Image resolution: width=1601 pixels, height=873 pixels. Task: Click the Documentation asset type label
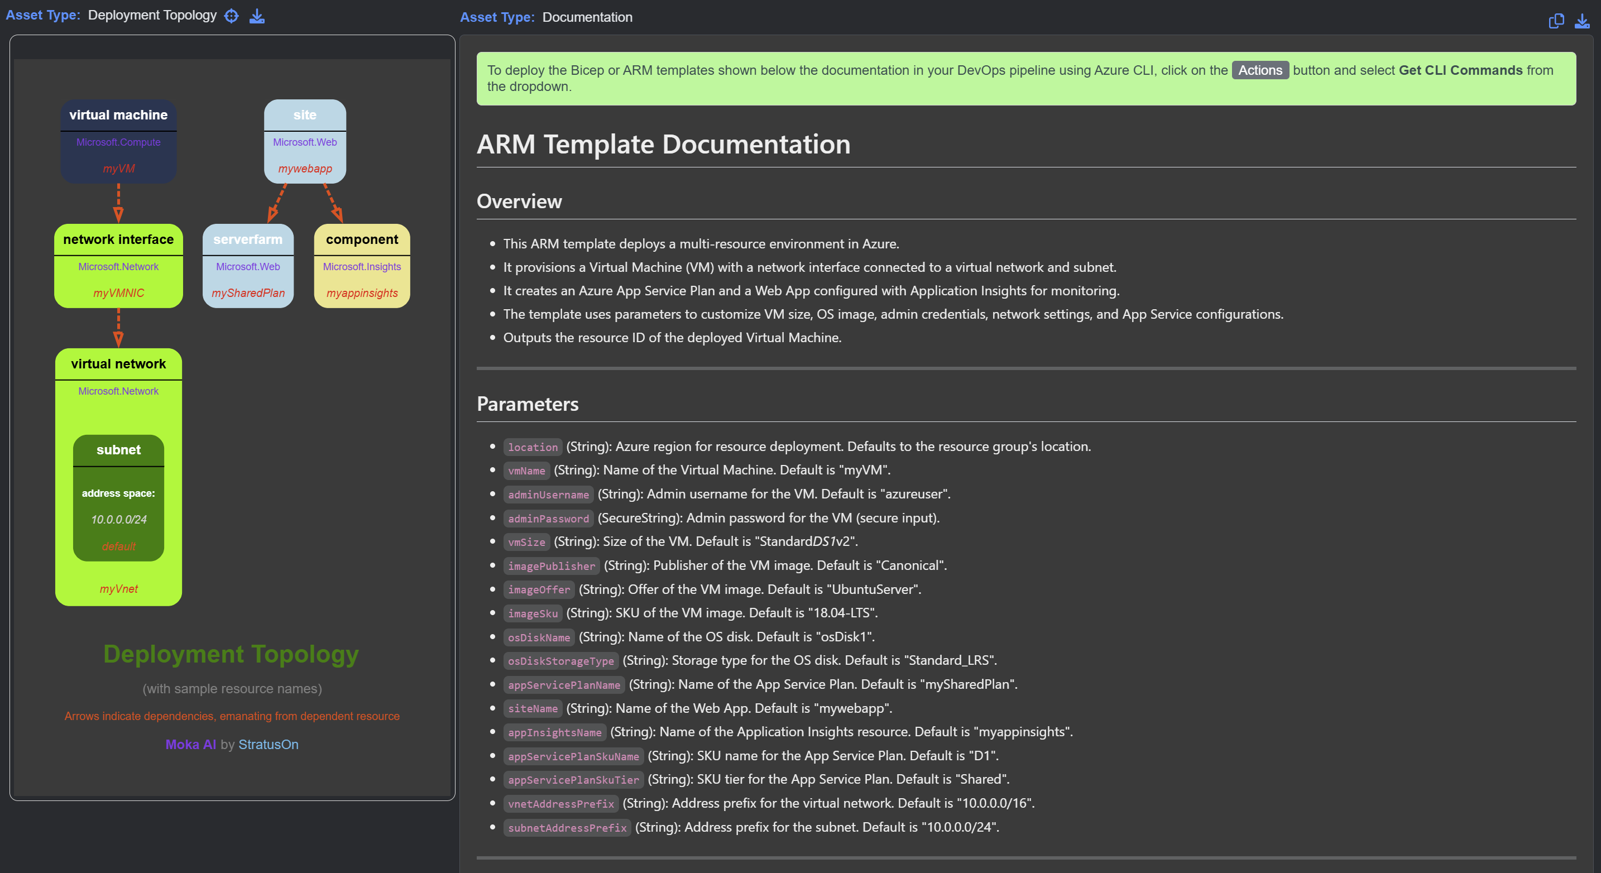coord(587,17)
